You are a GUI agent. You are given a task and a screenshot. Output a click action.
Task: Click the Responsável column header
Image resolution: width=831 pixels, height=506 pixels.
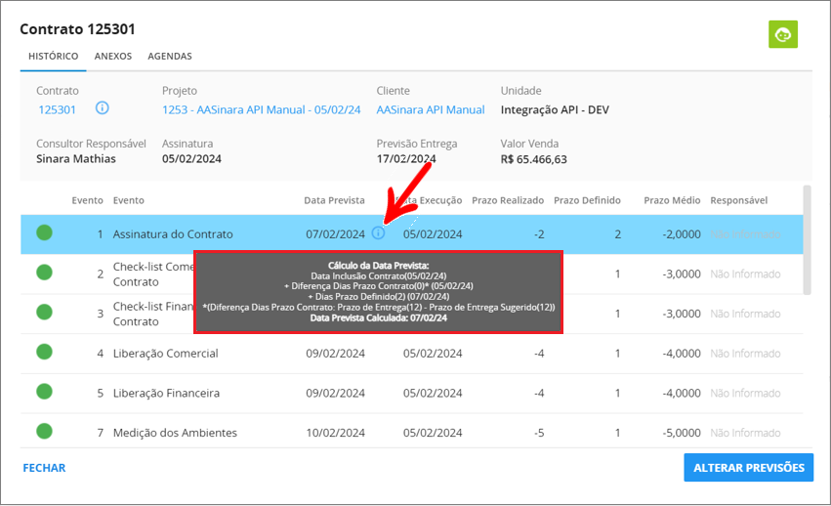(x=739, y=200)
